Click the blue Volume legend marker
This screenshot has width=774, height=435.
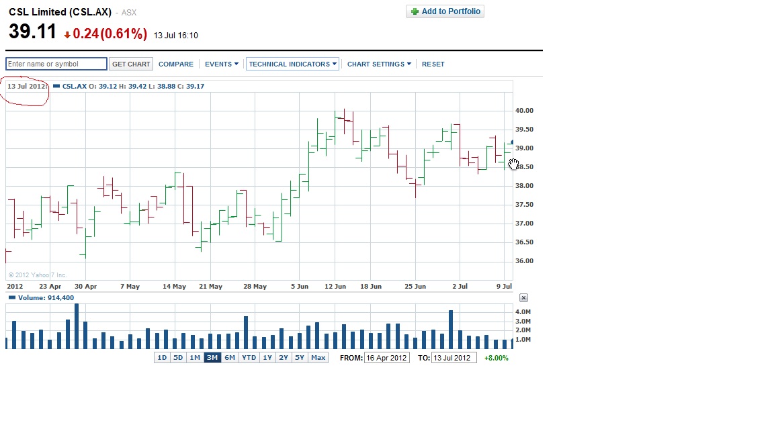[12, 298]
